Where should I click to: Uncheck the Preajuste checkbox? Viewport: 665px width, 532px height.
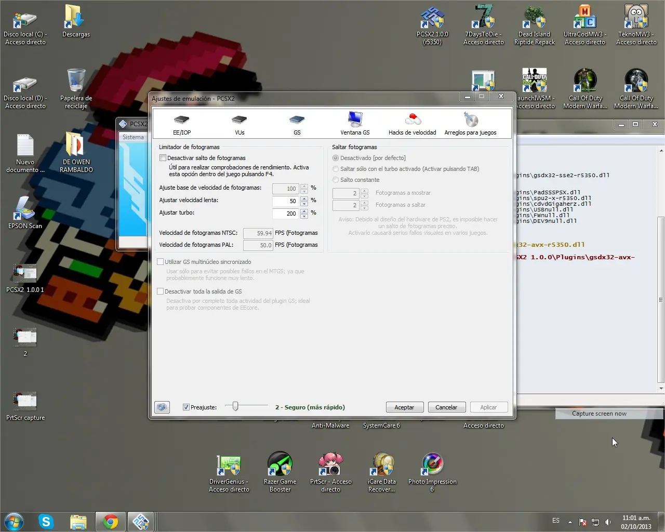click(x=186, y=407)
